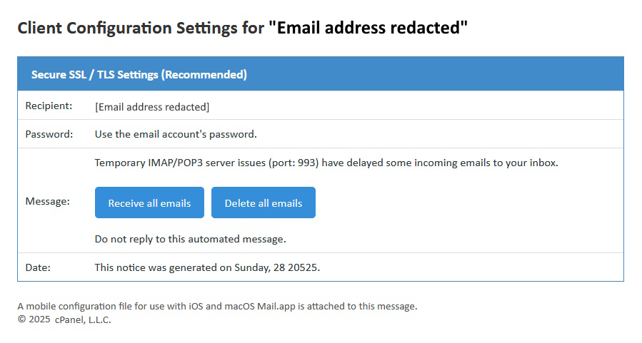
Task: Click the "Date:" row label
Action: click(x=38, y=267)
